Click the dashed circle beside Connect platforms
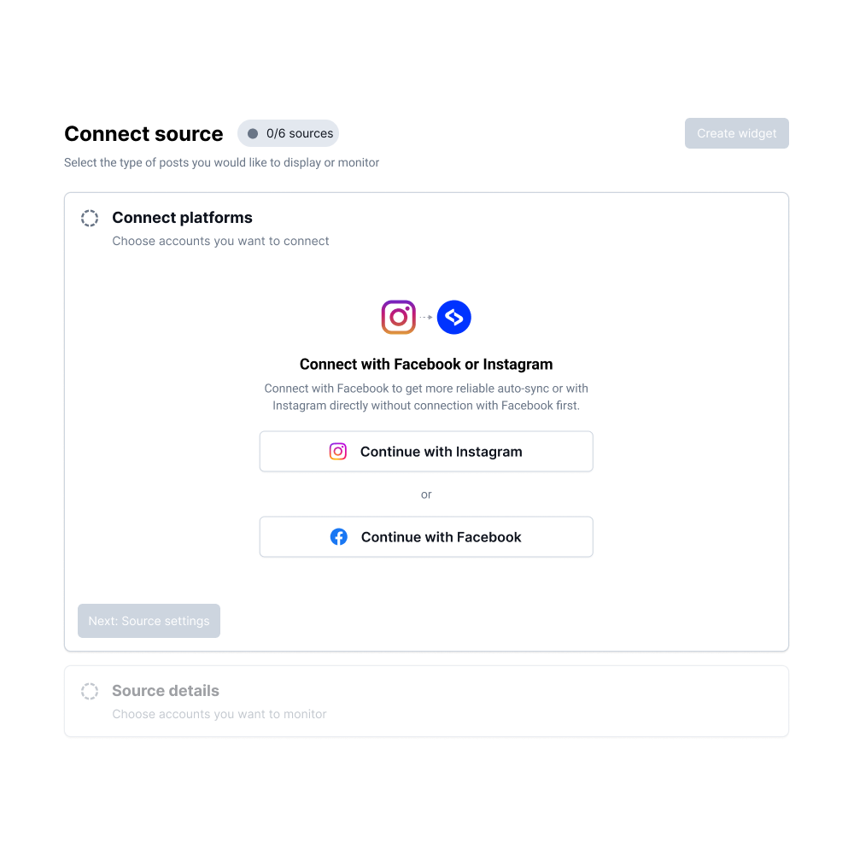This screenshot has height=854, width=854. pos(90,219)
